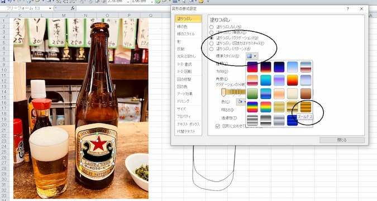Image resolution: width=377 pixels, height=201 pixels.
Task: Click the fx insert function icon
Action: pyautogui.click(x=73, y=8)
